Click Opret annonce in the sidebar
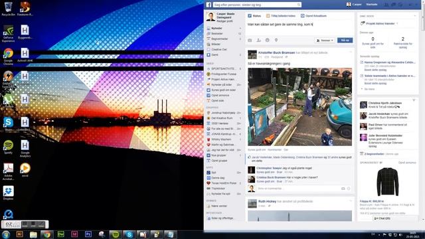Viewport: 425px width, 239px height. click(220, 96)
